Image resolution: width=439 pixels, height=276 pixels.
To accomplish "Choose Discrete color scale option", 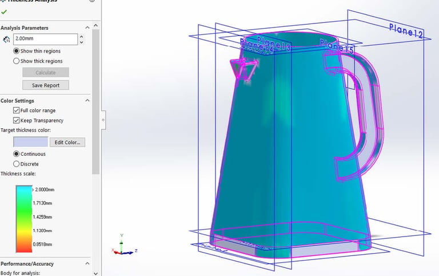I will [16, 164].
